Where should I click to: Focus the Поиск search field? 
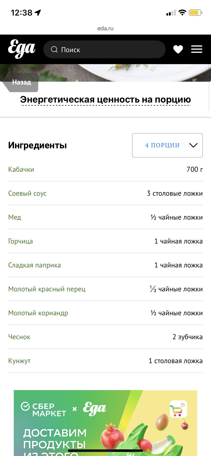(x=104, y=49)
